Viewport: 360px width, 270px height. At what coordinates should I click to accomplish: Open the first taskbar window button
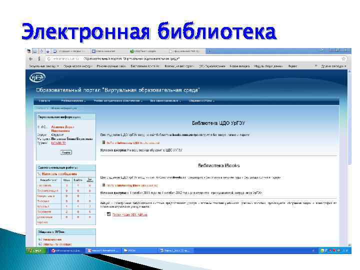tap(67, 250)
